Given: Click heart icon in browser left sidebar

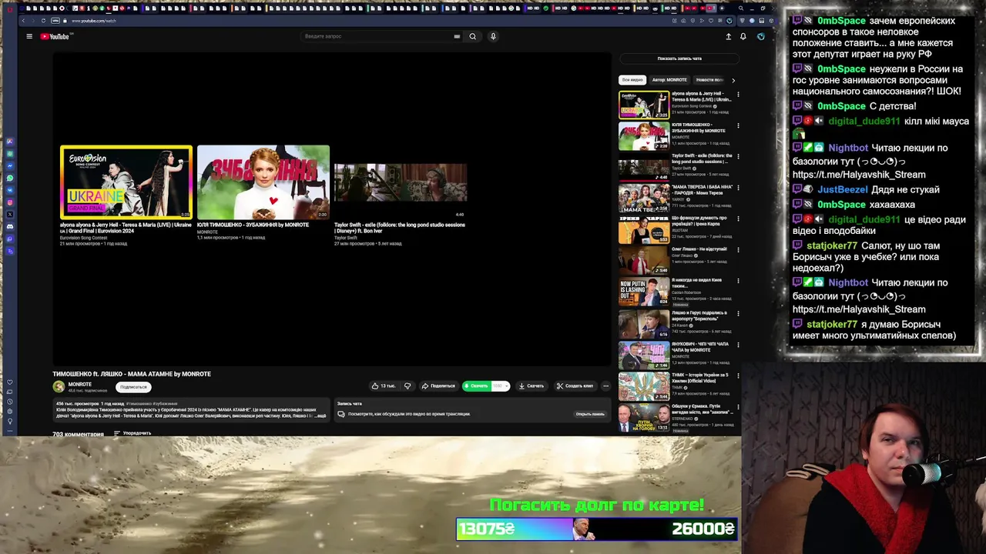Looking at the screenshot, I should click(x=10, y=382).
